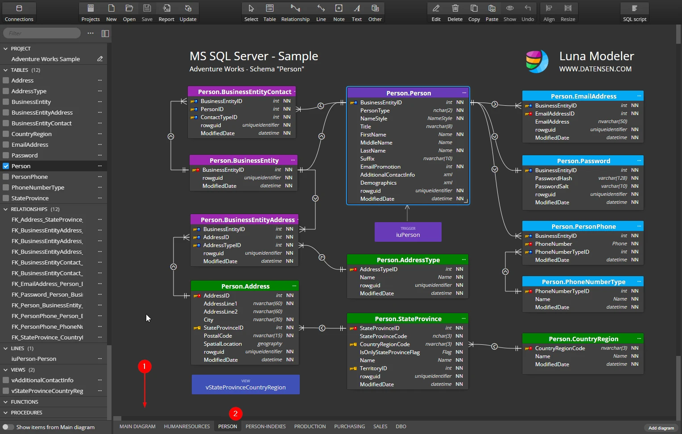Collapse the LINES section
The image size is (682, 434).
(x=6, y=348)
